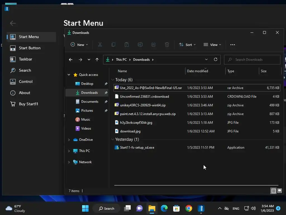Open the View dropdown

[x=212, y=45]
